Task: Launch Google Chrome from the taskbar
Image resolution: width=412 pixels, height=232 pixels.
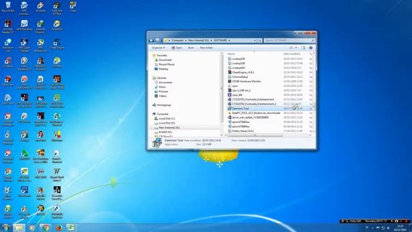Action: [x=46, y=227]
